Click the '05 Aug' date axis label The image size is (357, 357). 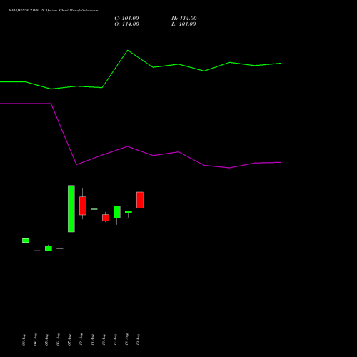46,340
